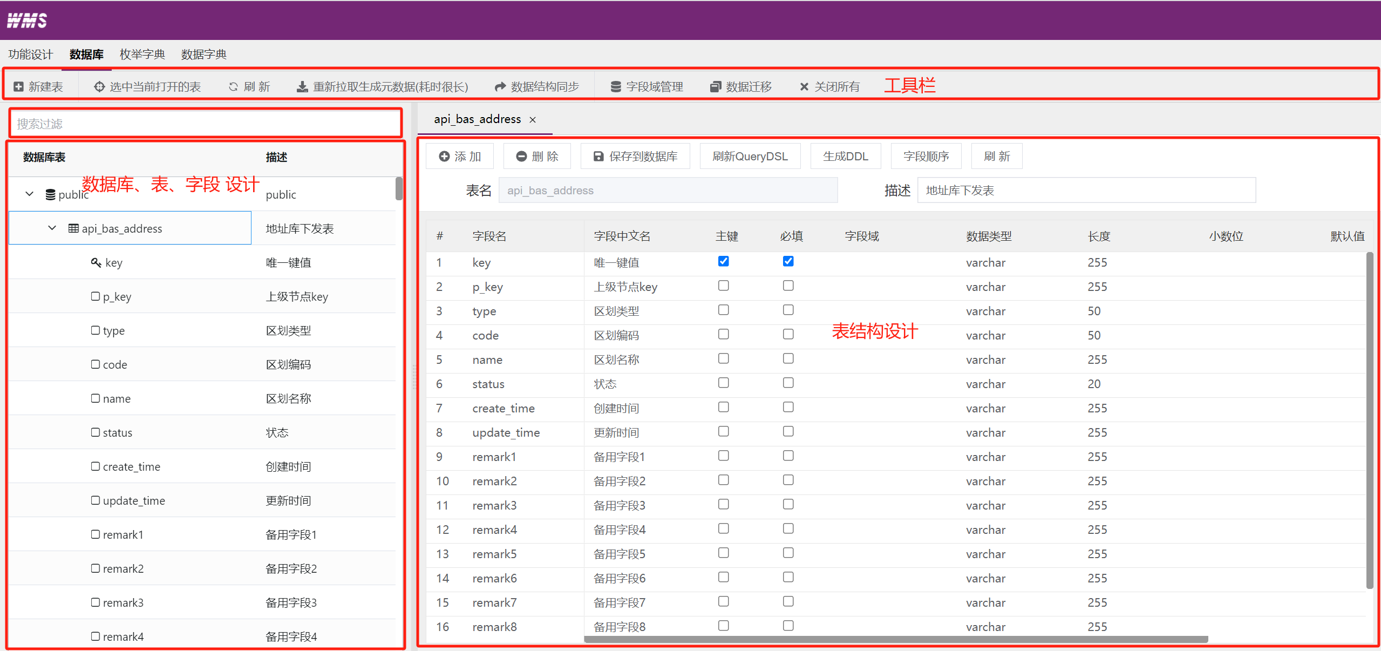Uncheck 主键 checkbox for key field
1381x651 pixels.
point(723,261)
